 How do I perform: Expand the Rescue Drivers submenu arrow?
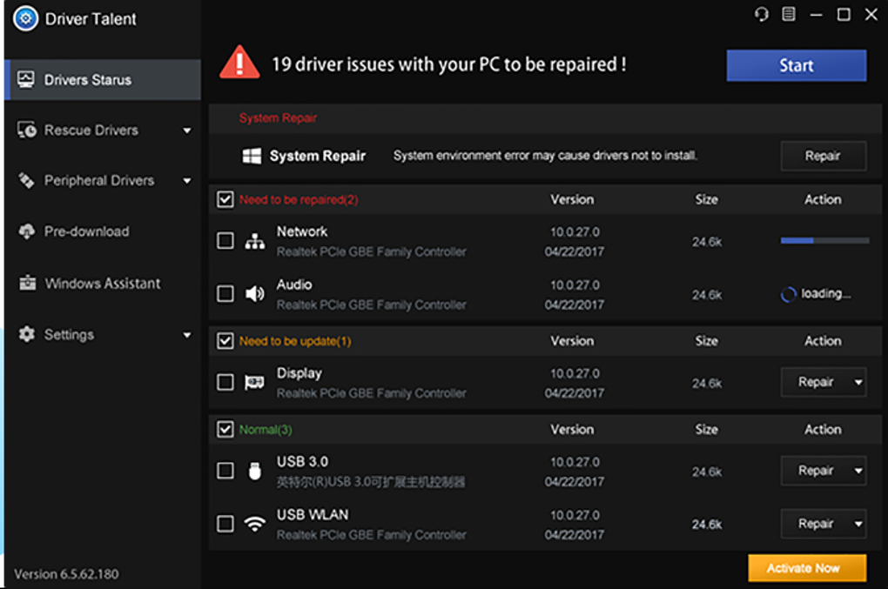pos(187,131)
